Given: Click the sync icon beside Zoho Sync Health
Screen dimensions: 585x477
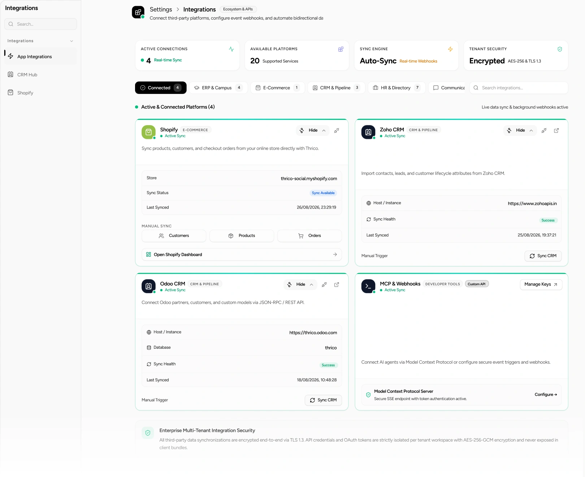Looking at the screenshot, I should click(x=369, y=219).
